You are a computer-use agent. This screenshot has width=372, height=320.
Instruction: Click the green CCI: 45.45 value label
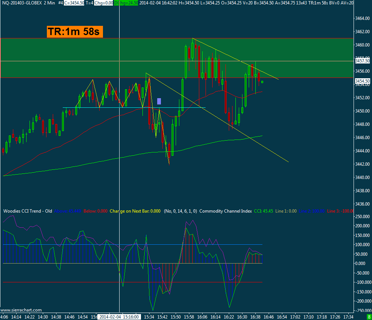(263, 211)
